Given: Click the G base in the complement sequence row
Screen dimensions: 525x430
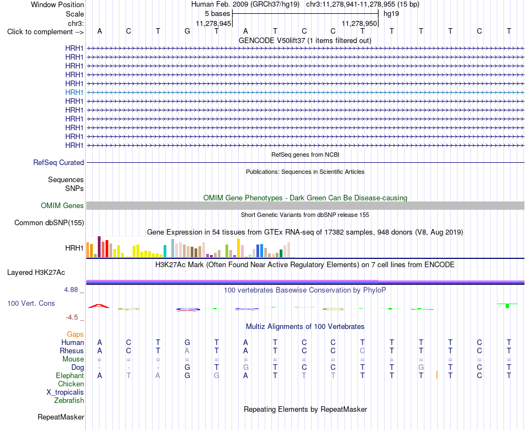Looking at the screenshot, I should pyautogui.click(x=187, y=31).
